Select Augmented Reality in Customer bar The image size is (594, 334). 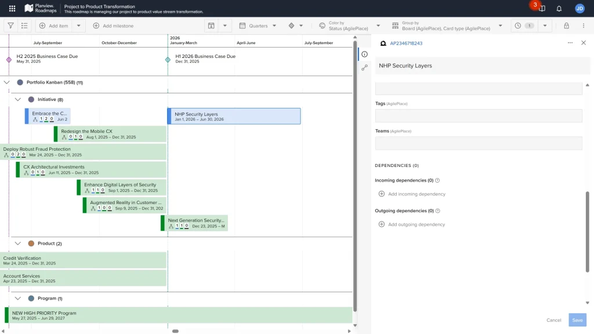pyautogui.click(x=124, y=205)
